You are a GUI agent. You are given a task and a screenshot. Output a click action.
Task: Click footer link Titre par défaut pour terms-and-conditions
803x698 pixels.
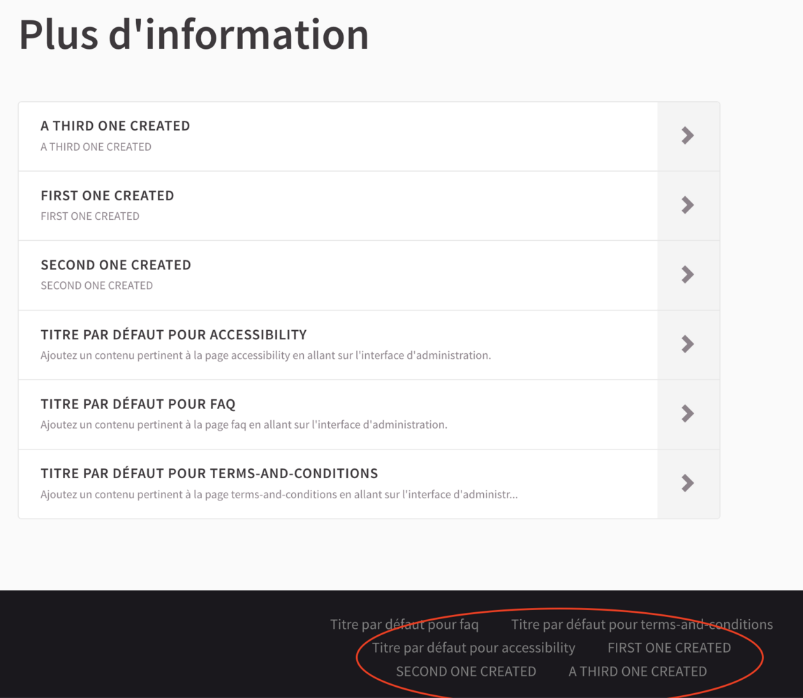point(642,624)
